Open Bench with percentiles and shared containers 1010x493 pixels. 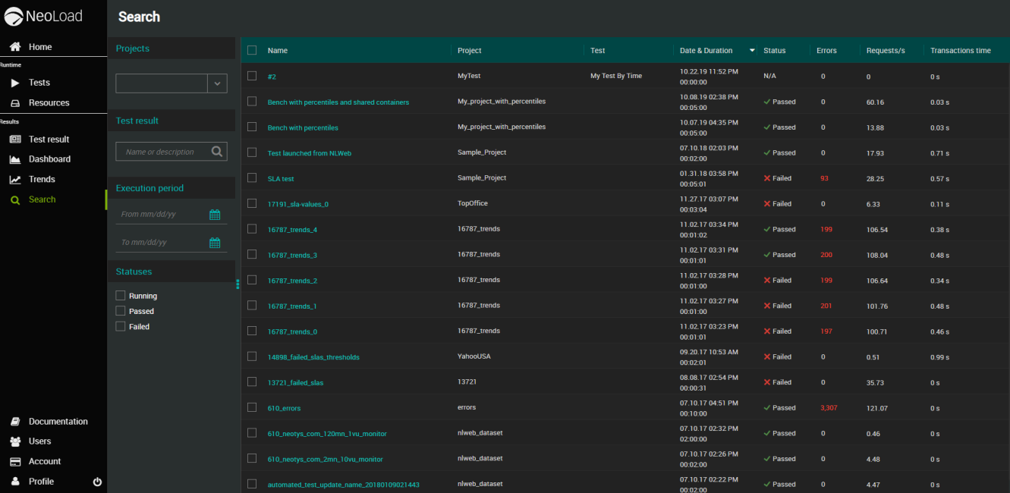tap(338, 102)
